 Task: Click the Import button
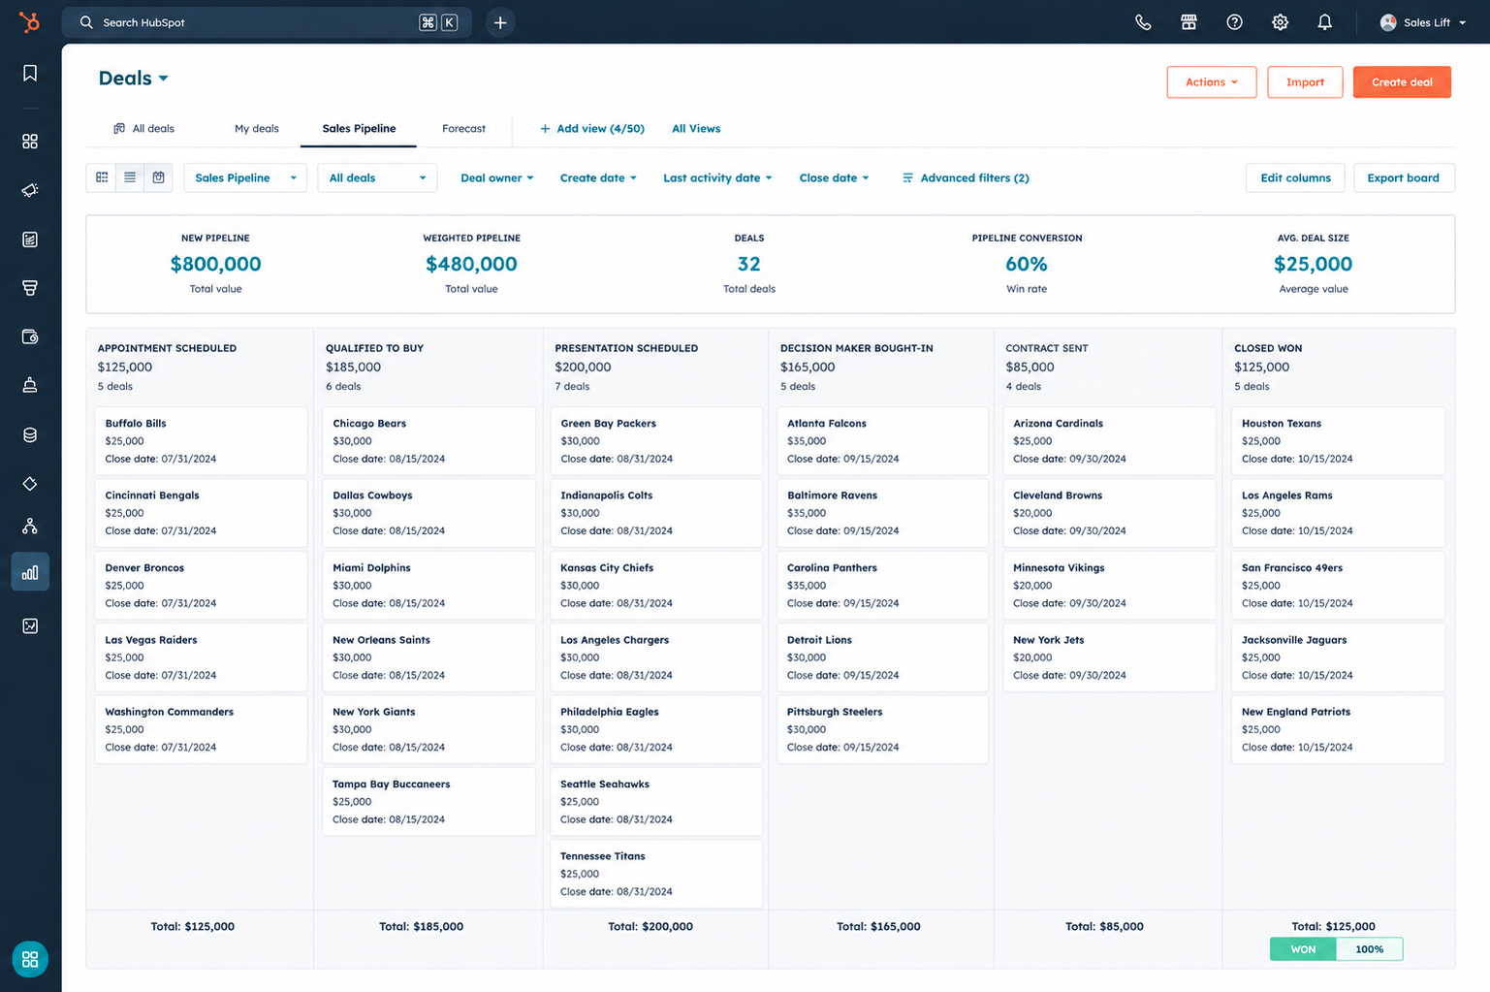[1305, 82]
